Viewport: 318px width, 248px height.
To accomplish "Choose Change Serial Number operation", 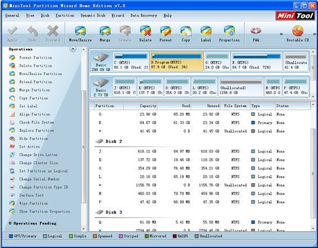I will pyautogui.click(x=34, y=179).
